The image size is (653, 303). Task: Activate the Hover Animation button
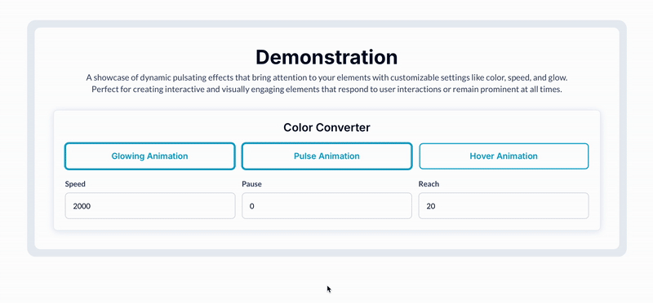click(504, 156)
